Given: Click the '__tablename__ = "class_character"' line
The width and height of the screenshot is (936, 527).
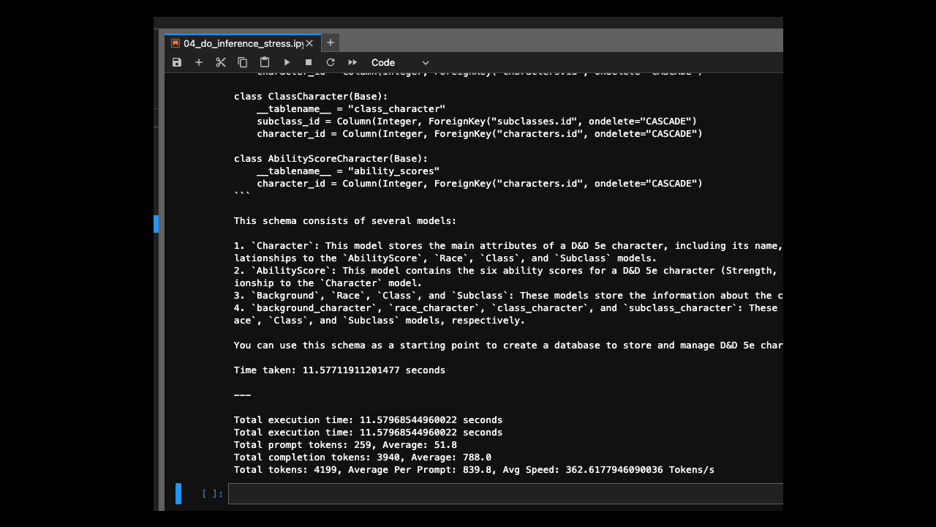Looking at the screenshot, I should 351,109.
